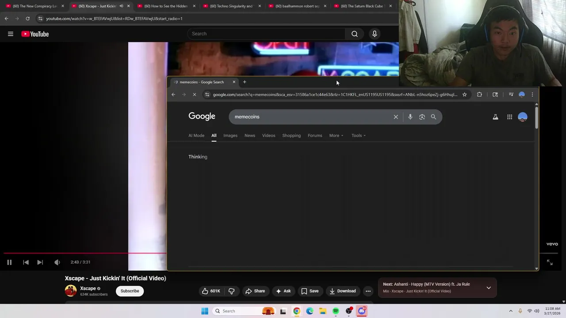Bookmark the memecoins search page star
Screen dimensions: 566x318
coord(464,95)
